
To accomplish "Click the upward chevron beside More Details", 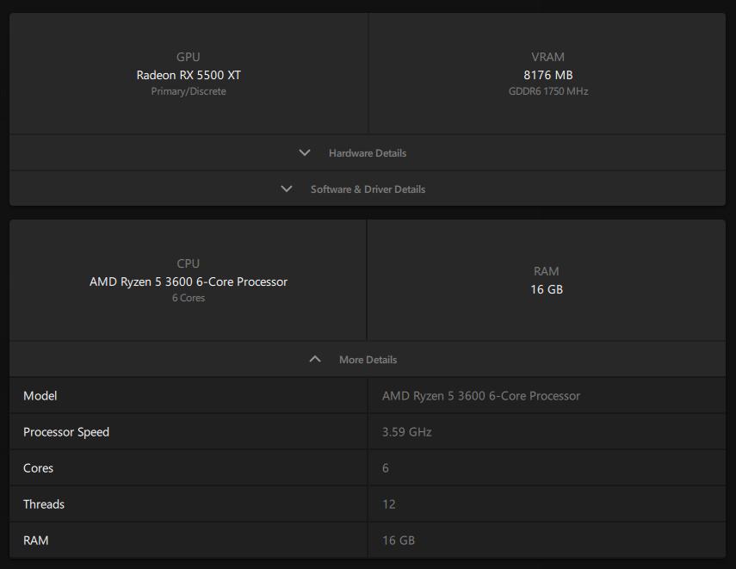I will click(315, 359).
